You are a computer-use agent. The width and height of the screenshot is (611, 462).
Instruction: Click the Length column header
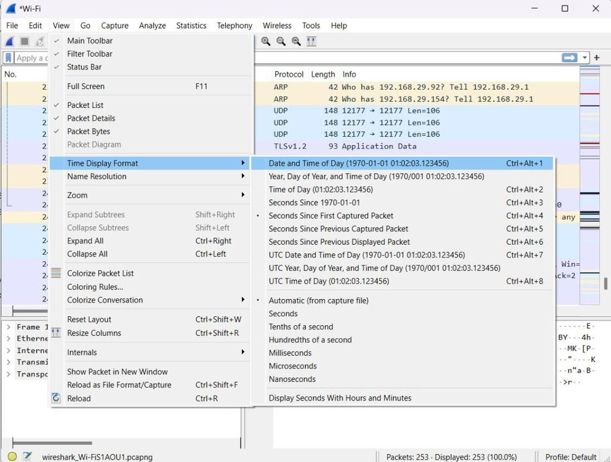323,74
